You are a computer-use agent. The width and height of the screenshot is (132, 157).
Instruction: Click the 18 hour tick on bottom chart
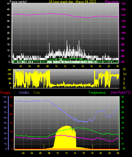pos(92,153)
